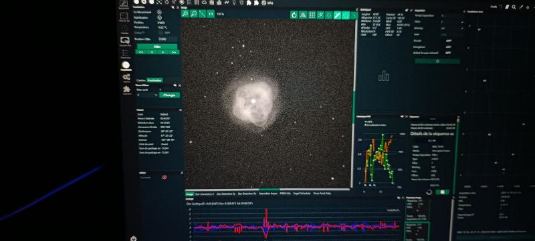The width and height of the screenshot is (535, 241).
Task: Toggle the Enregistrer switch
Action: pyautogui.click(x=449, y=47)
